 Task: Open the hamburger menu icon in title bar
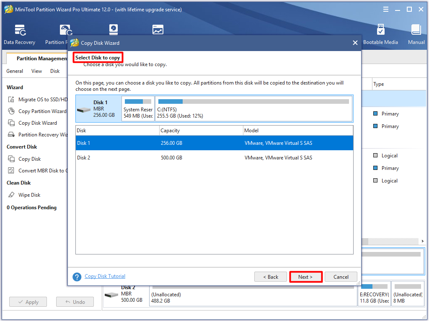coord(386,9)
